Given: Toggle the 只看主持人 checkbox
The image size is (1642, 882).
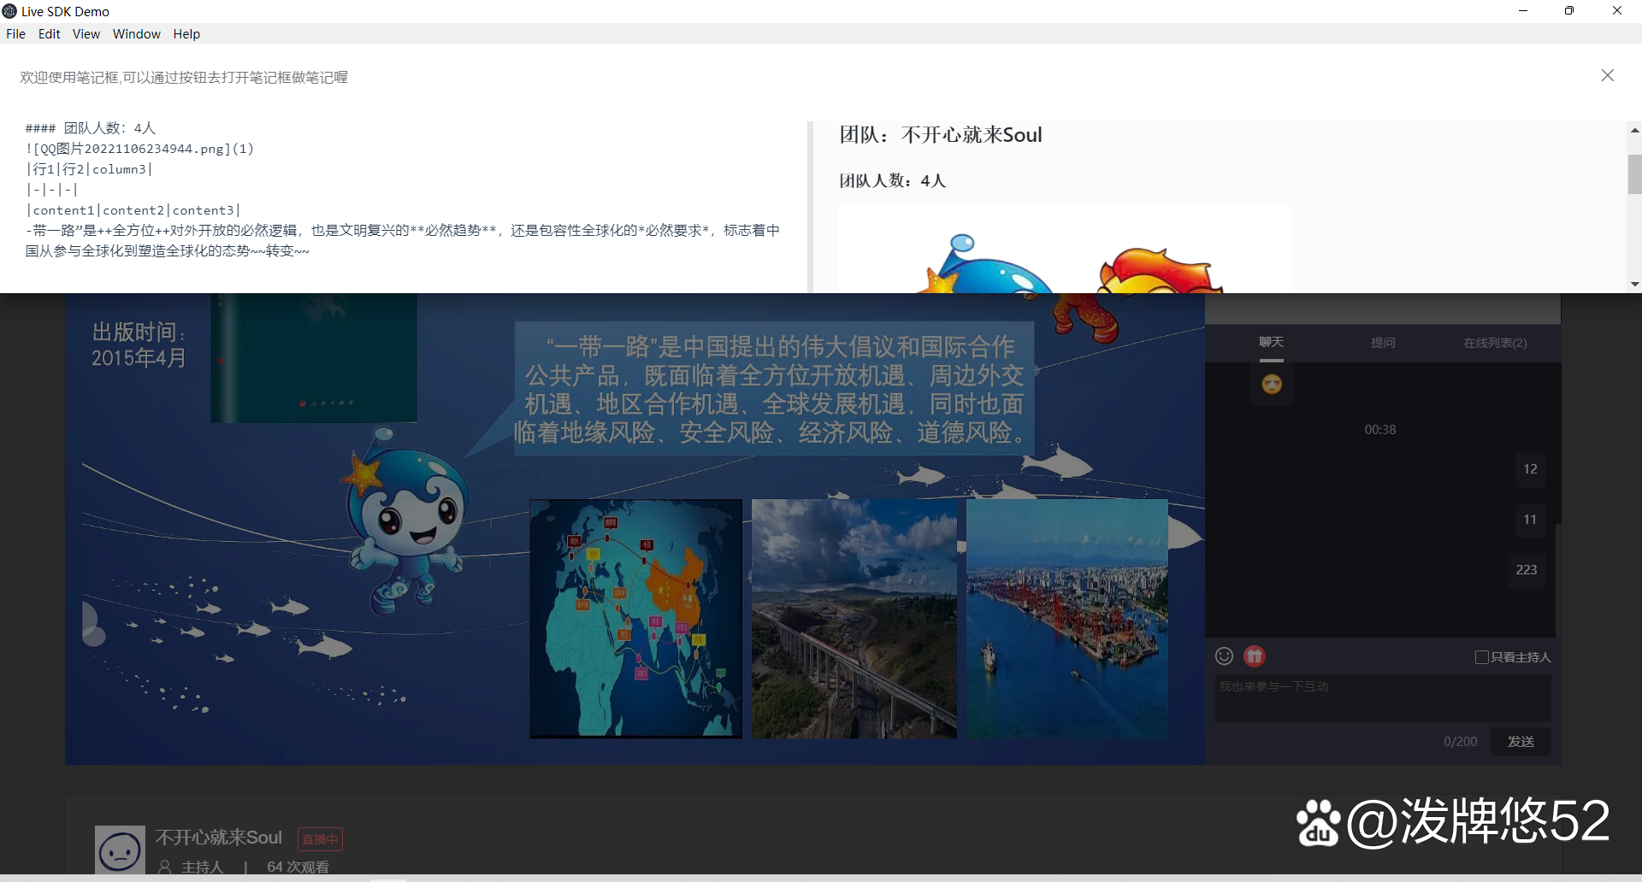Looking at the screenshot, I should (x=1482, y=657).
